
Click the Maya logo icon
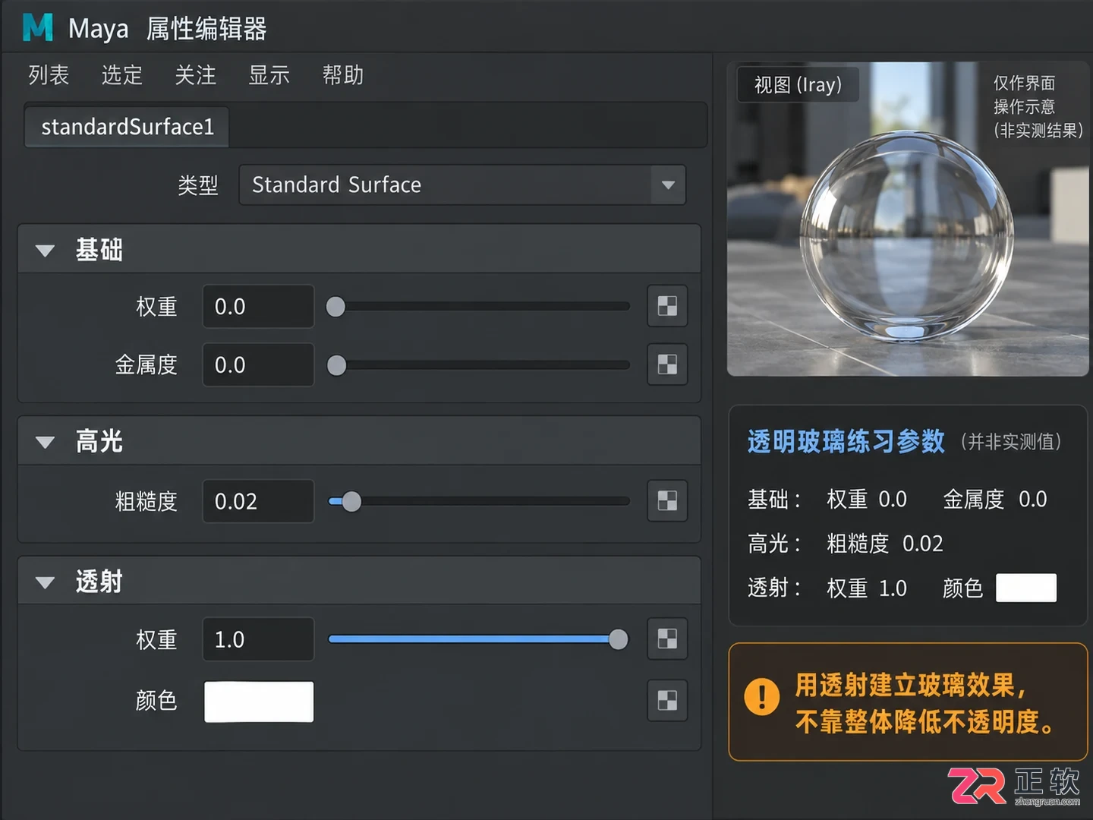point(38,27)
